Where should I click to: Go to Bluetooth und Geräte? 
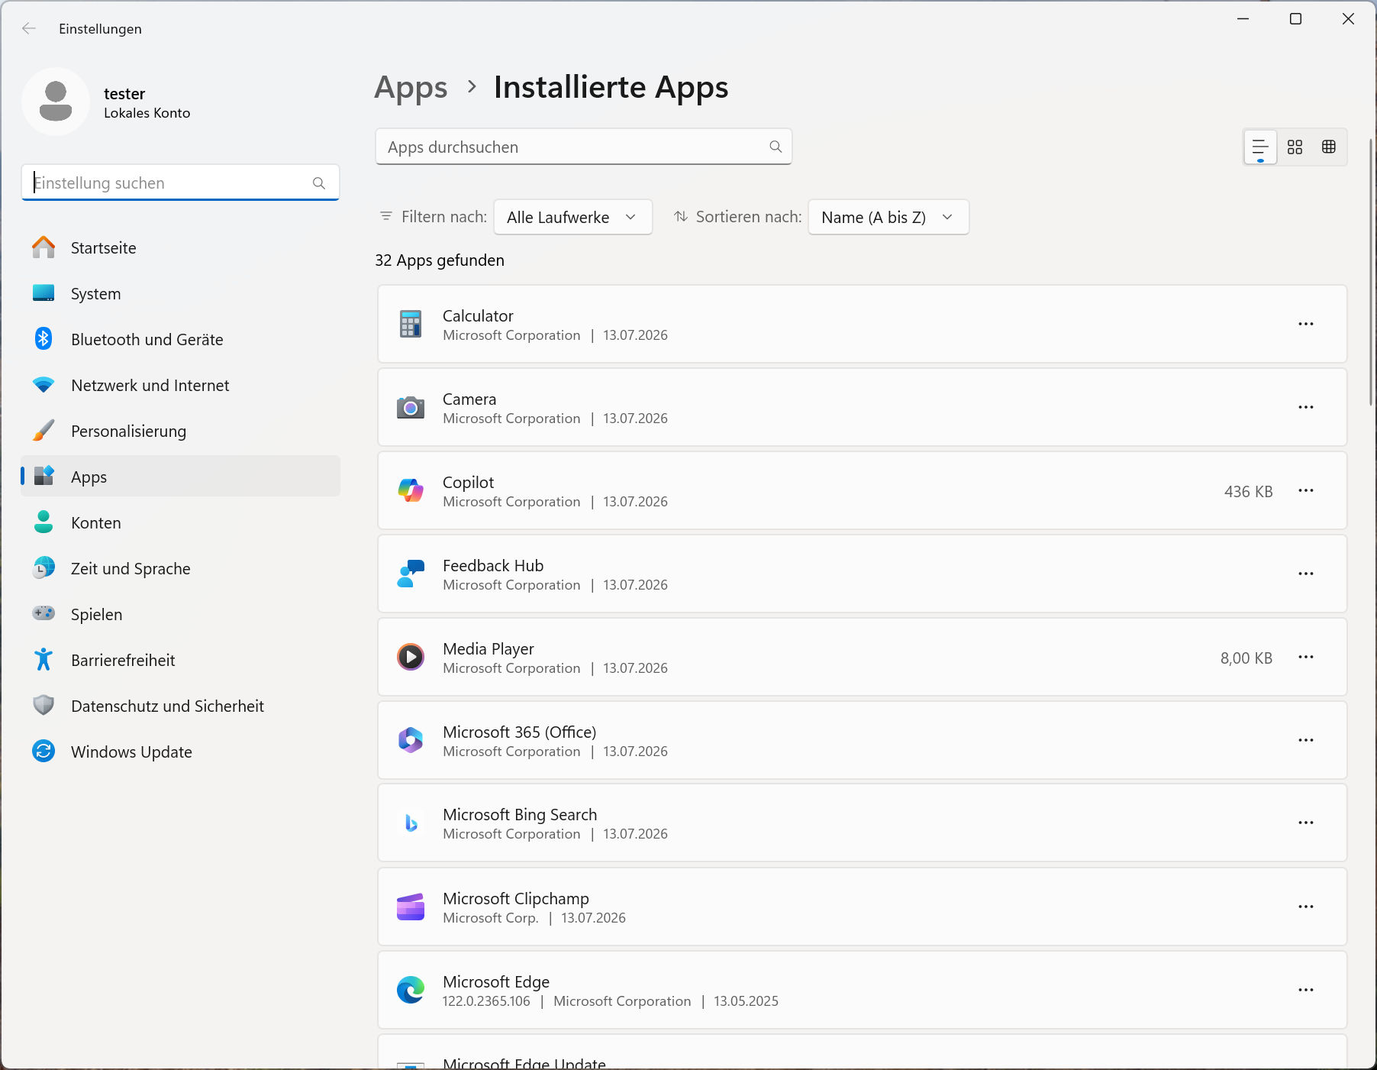click(x=181, y=339)
